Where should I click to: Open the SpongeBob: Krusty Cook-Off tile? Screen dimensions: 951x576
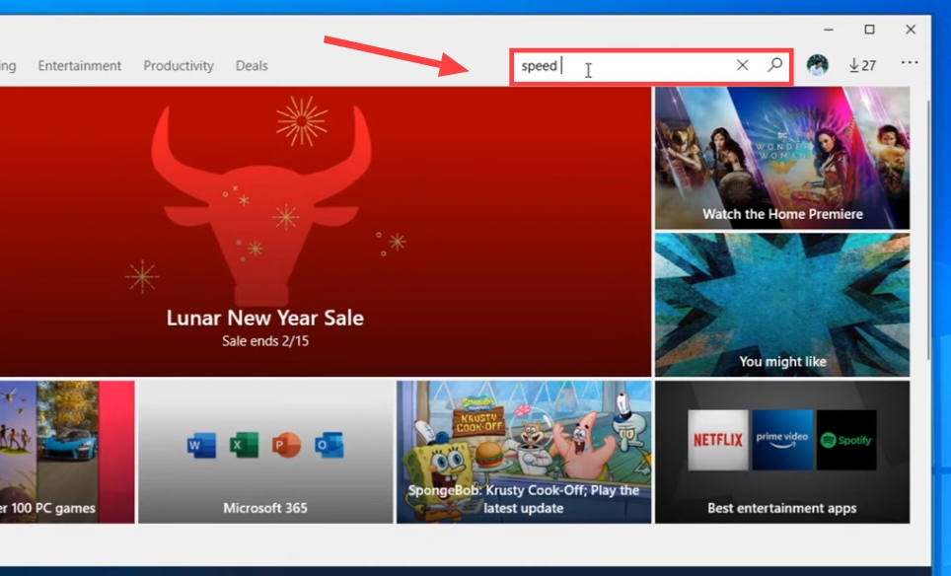[x=524, y=453]
